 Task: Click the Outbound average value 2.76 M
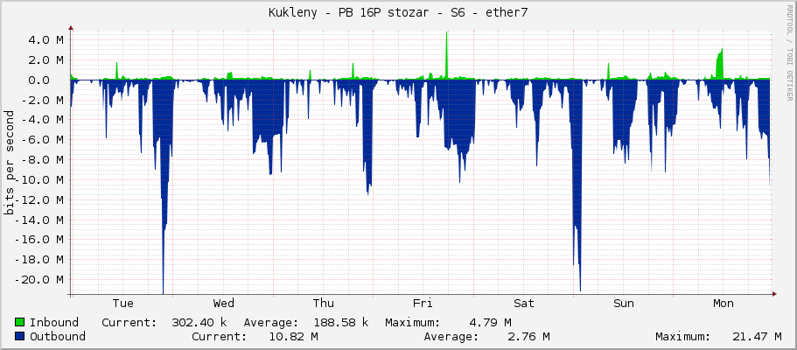coord(528,336)
